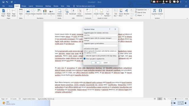
Task: Switch to the Review tab
Action: click(x=56, y=6)
